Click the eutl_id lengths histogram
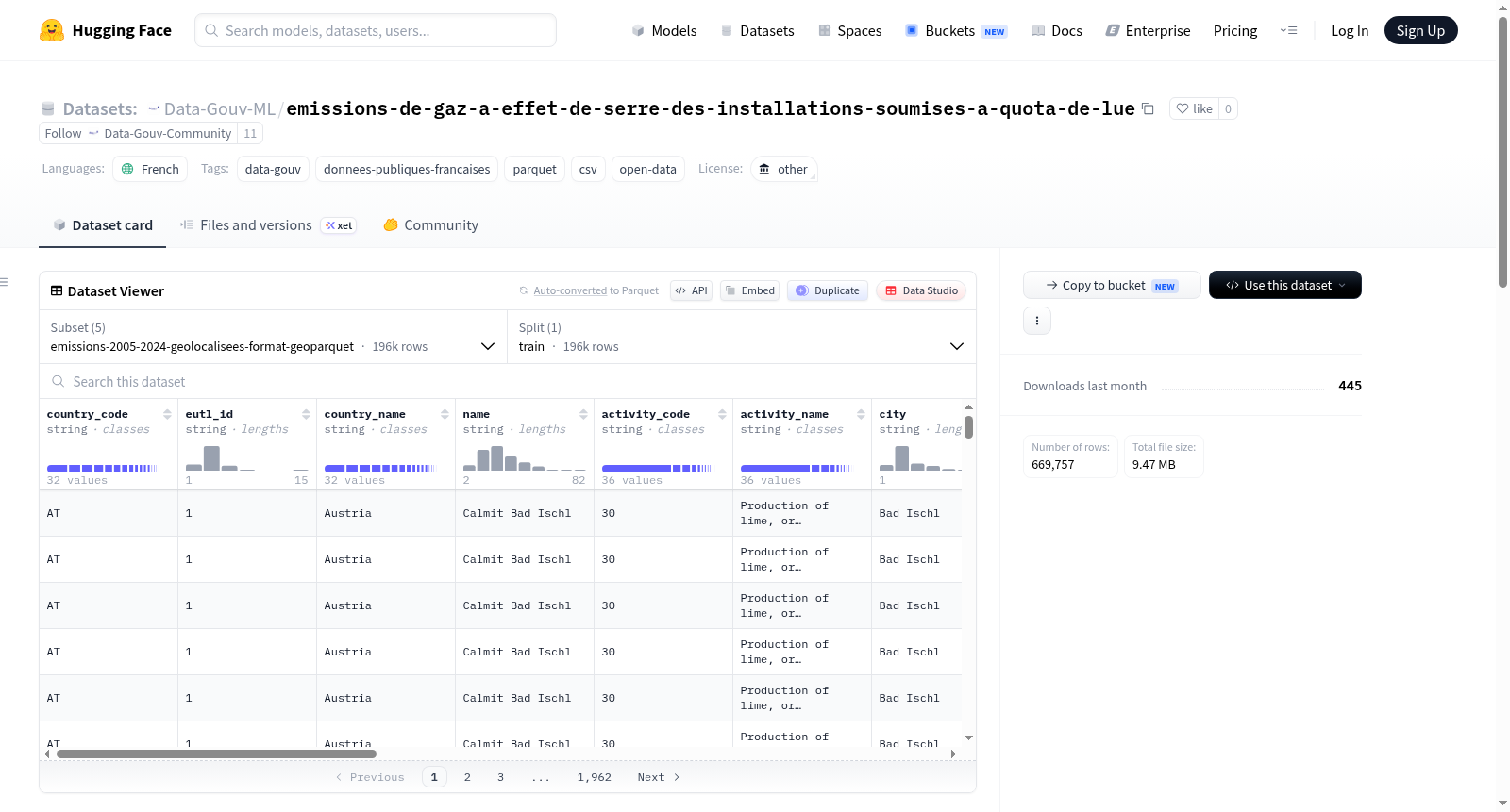This screenshot has height=812, width=1510. pyautogui.click(x=247, y=457)
